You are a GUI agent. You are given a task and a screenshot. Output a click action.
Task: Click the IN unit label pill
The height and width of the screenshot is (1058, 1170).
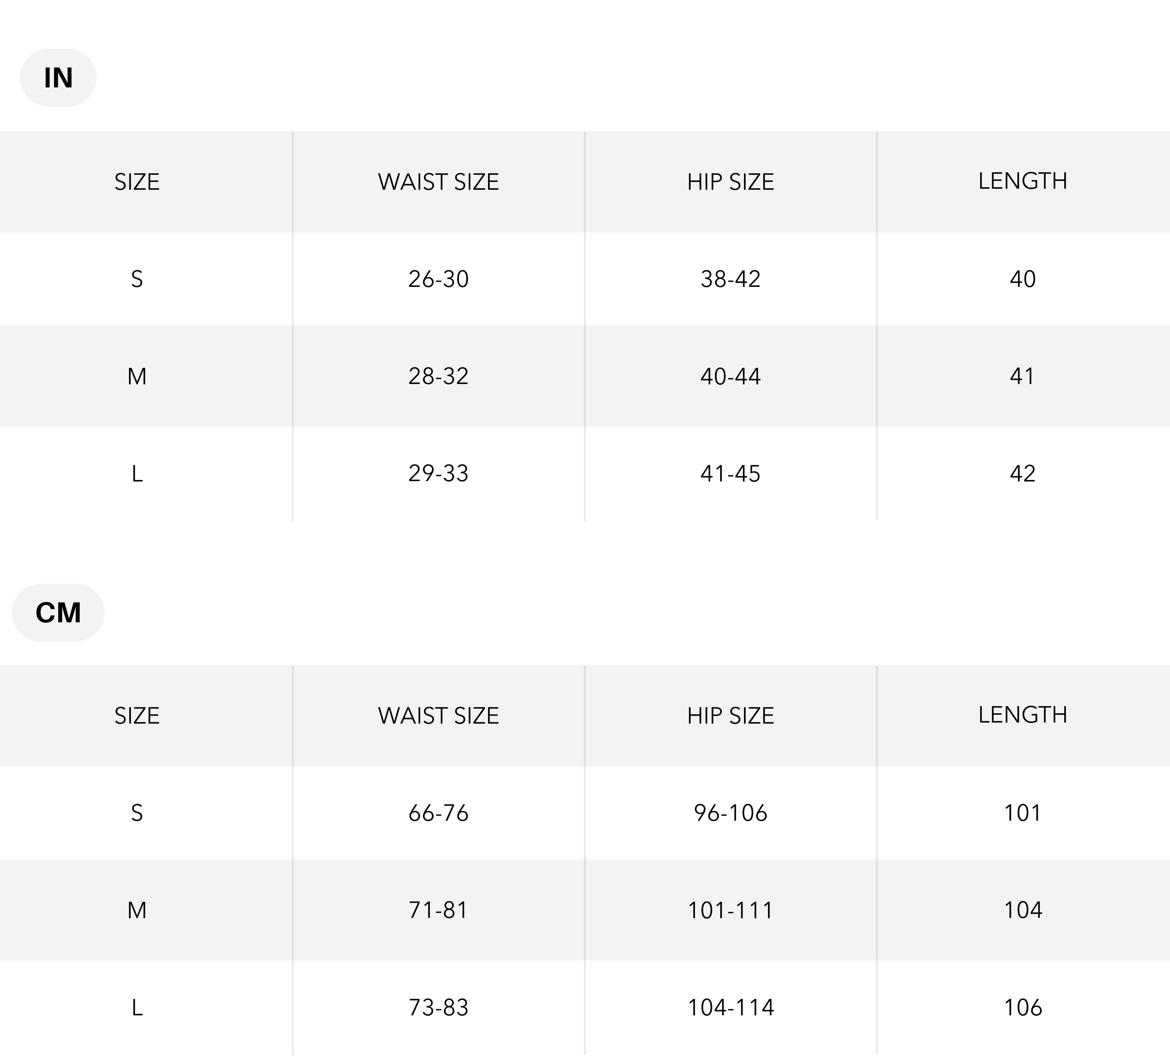58,78
